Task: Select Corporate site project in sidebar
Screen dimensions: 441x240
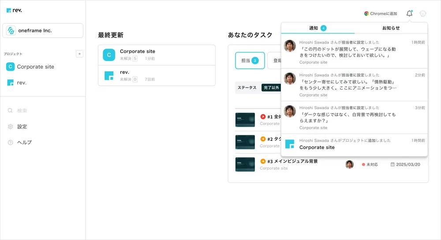Action: pyautogui.click(x=35, y=67)
